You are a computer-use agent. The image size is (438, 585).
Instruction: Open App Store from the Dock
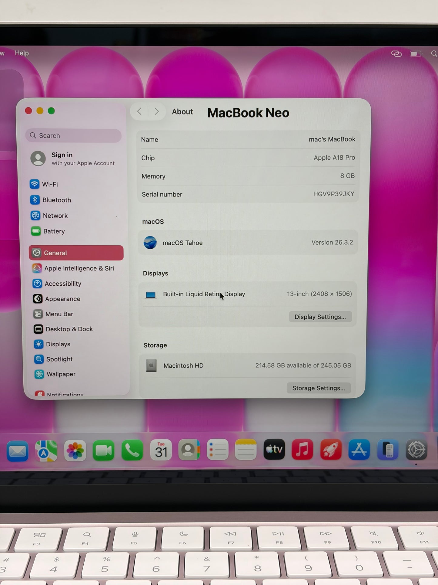(x=359, y=450)
